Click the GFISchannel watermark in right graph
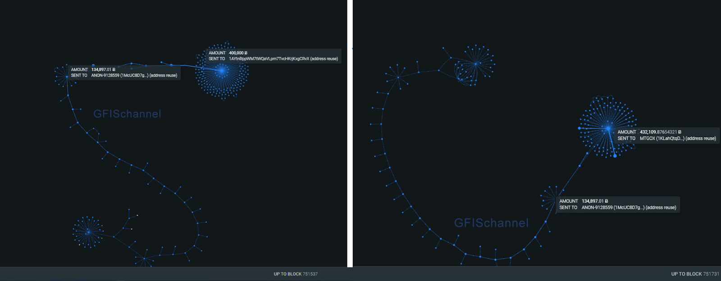Screen dimensions: 721x281 [491, 223]
